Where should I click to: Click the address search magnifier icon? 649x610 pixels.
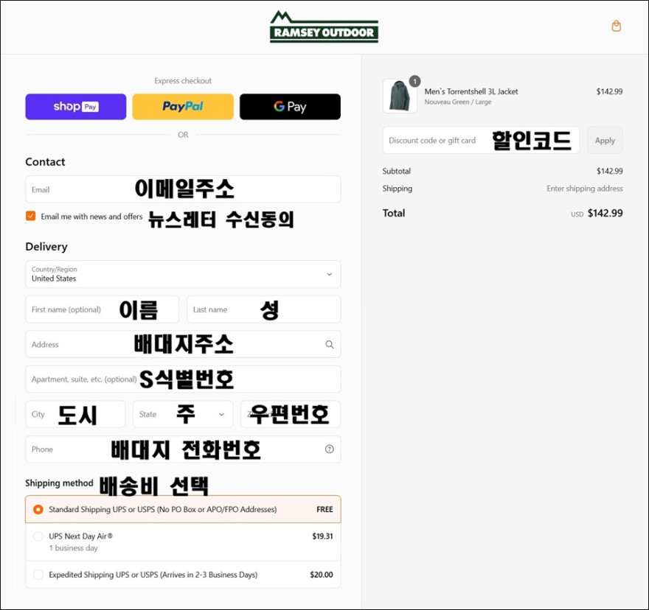[x=330, y=345]
